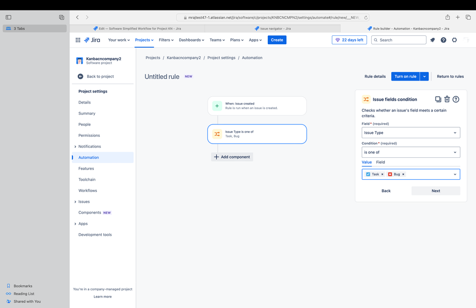Reload the page in Safari

coord(366,18)
